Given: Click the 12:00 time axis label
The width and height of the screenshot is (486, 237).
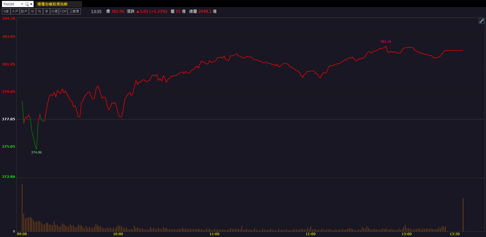Looking at the screenshot, I should 311,234.
